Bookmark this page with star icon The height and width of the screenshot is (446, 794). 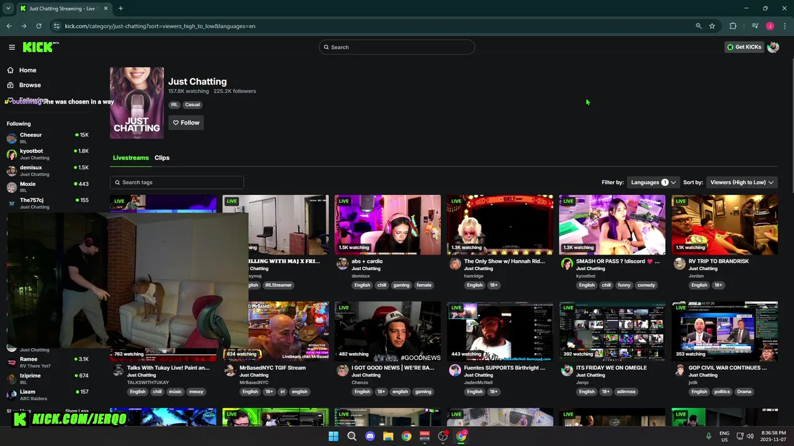click(x=712, y=26)
